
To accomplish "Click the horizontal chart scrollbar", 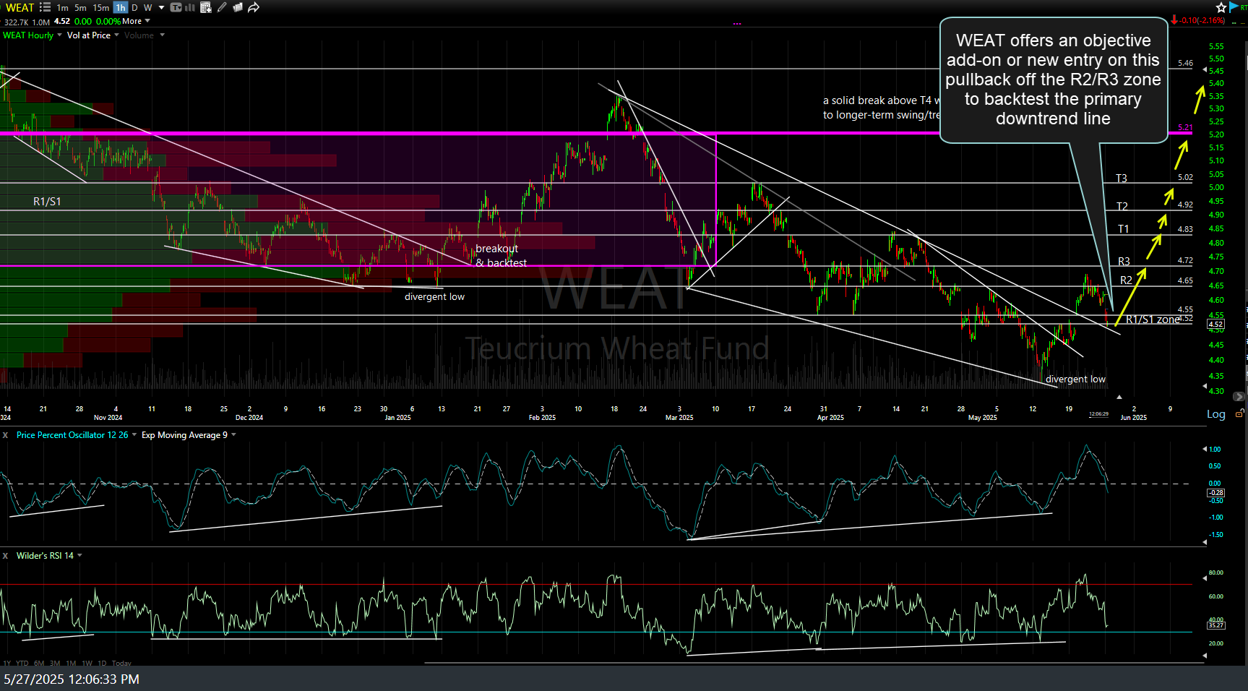I will pyautogui.click(x=815, y=662).
